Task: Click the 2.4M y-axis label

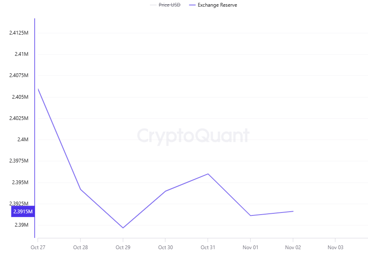Action: coord(23,140)
